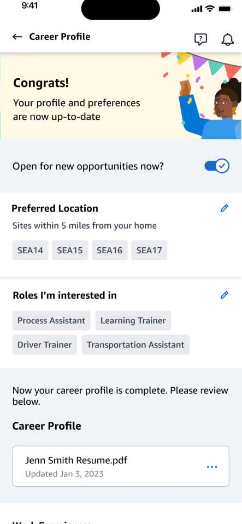Open notifications bell icon
This screenshot has width=242, height=524.
pos(228,39)
